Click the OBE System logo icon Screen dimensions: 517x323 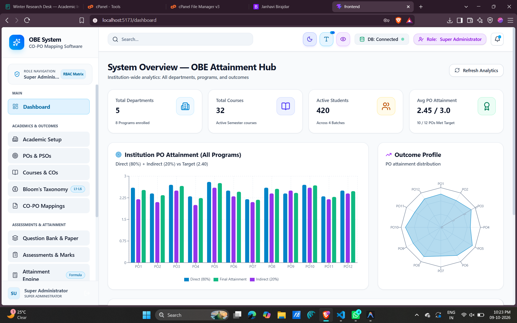[17, 42]
